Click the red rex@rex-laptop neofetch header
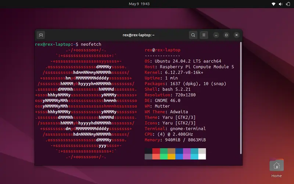 tap(162, 50)
